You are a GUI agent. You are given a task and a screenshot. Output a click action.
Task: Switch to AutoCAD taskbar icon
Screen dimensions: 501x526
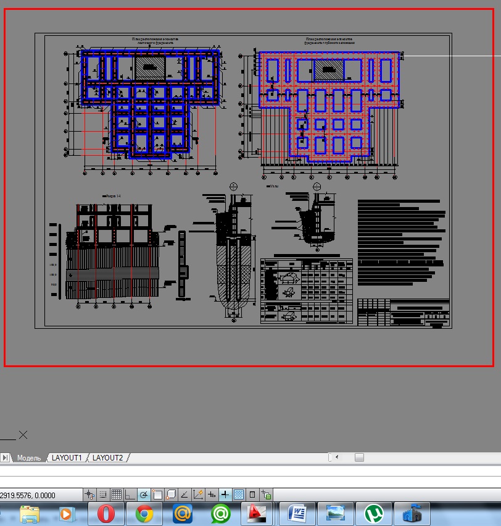point(257,514)
